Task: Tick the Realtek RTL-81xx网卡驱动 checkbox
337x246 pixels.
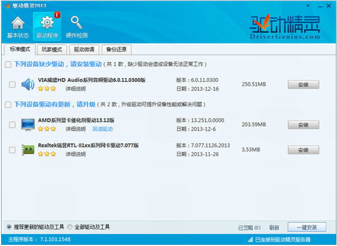Action: [x=12, y=150]
